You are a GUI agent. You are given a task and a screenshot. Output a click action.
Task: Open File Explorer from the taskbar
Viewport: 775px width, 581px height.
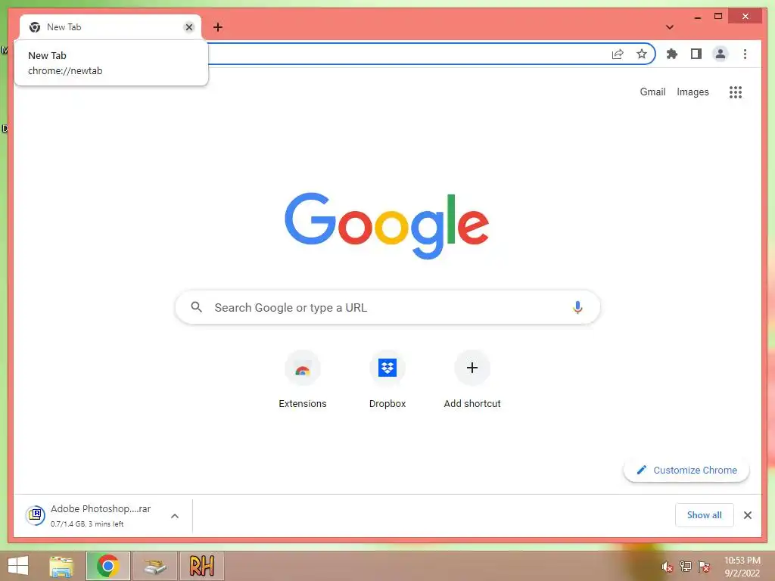point(61,566)
